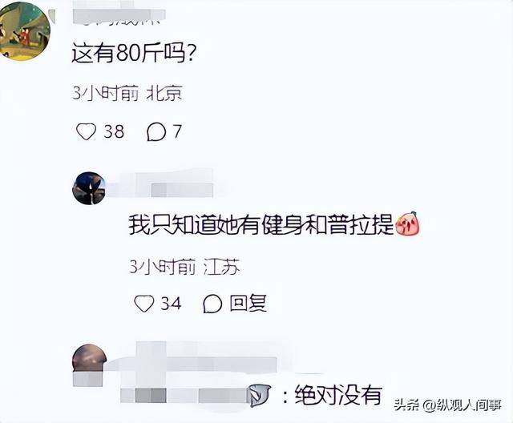Open the dark round avatar of the 江苏 replier
The image size is (513, 423).
(x=89, y=188)
